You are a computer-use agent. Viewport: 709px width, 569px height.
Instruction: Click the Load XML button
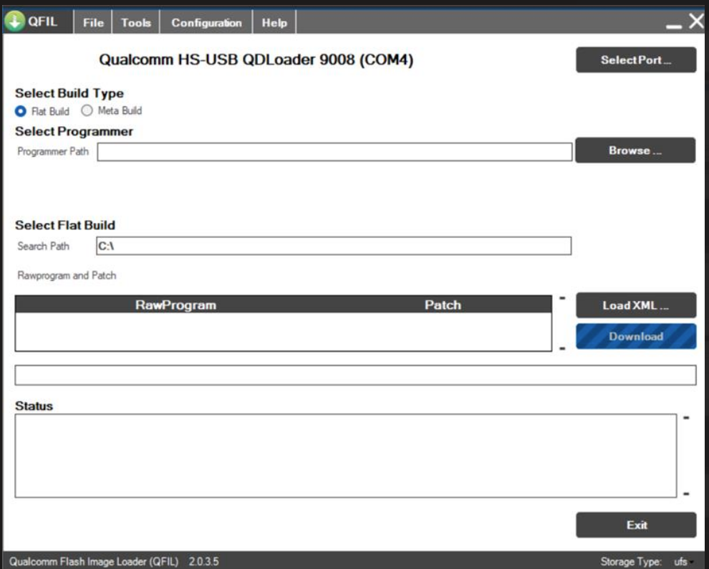636,305
